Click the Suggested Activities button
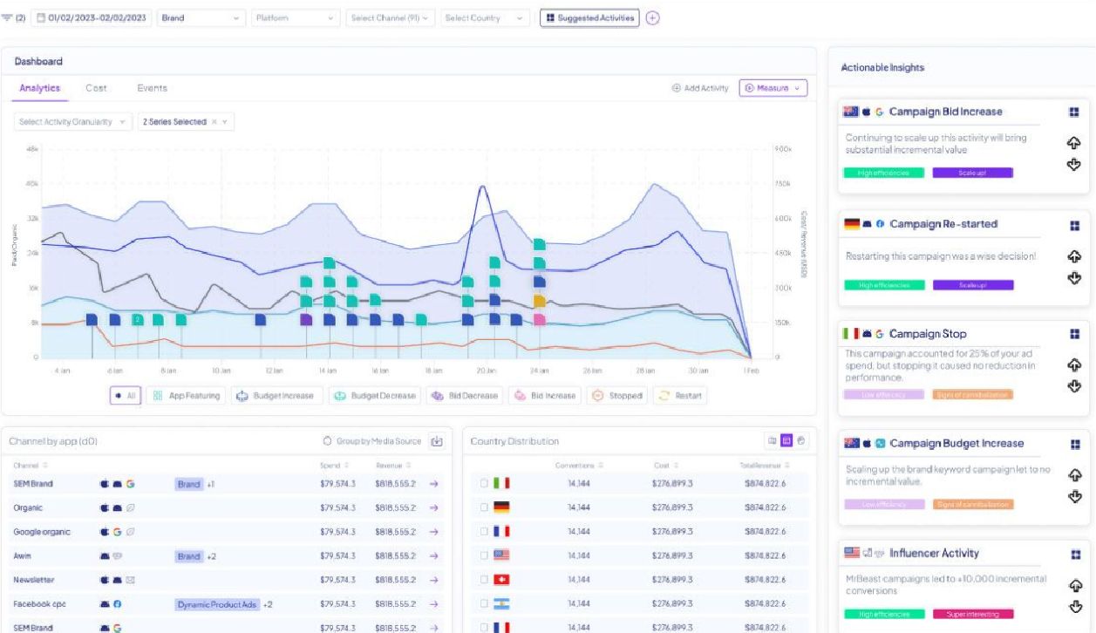The width and height of the screenshot is (1096, 633). coord(589,18)
